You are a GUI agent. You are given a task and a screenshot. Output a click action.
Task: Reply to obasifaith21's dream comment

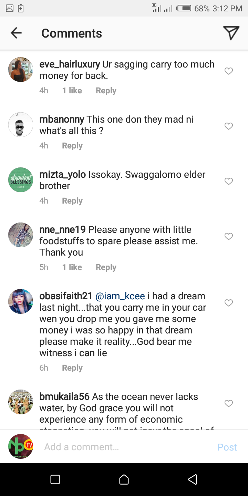pyautogui.click(x=72, y=368)
